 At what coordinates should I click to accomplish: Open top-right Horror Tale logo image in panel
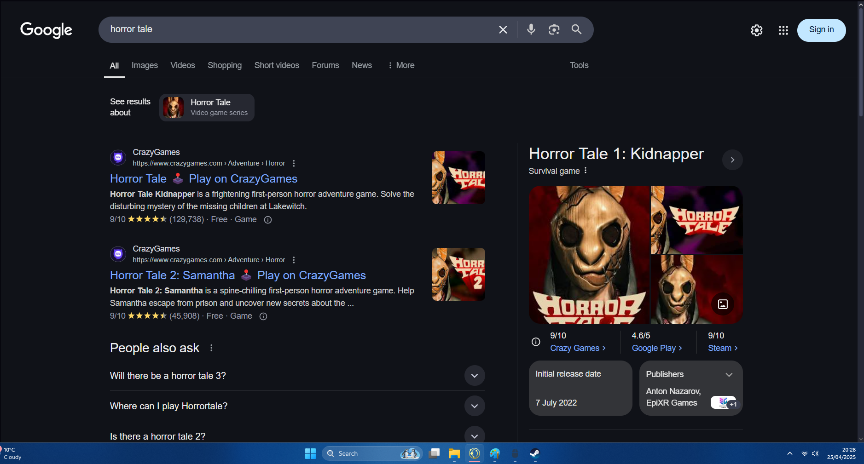click(x=696, y=220)
